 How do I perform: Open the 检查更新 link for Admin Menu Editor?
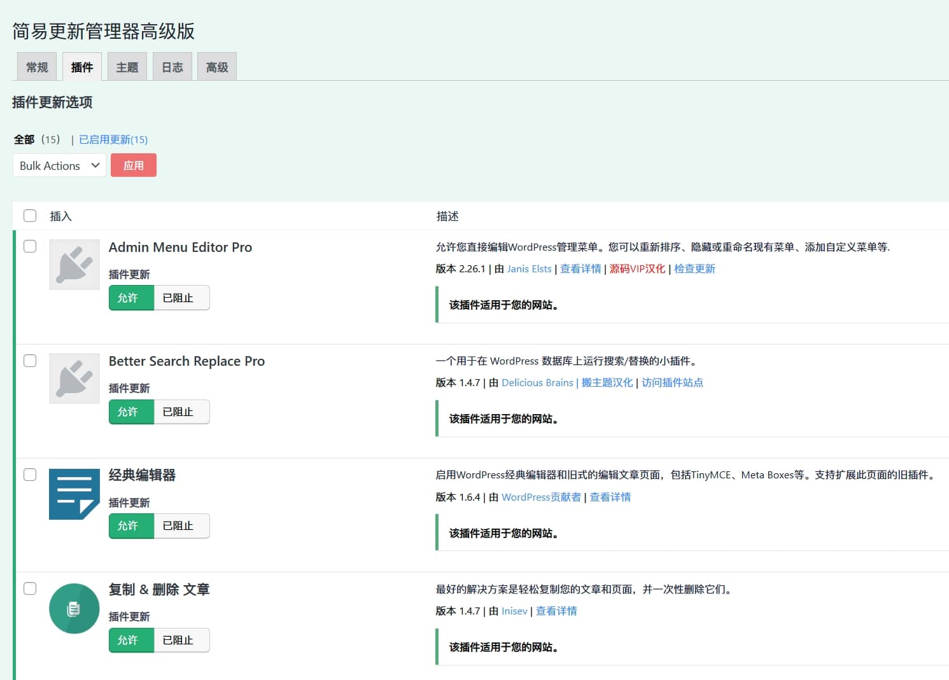tap(694, 268)
